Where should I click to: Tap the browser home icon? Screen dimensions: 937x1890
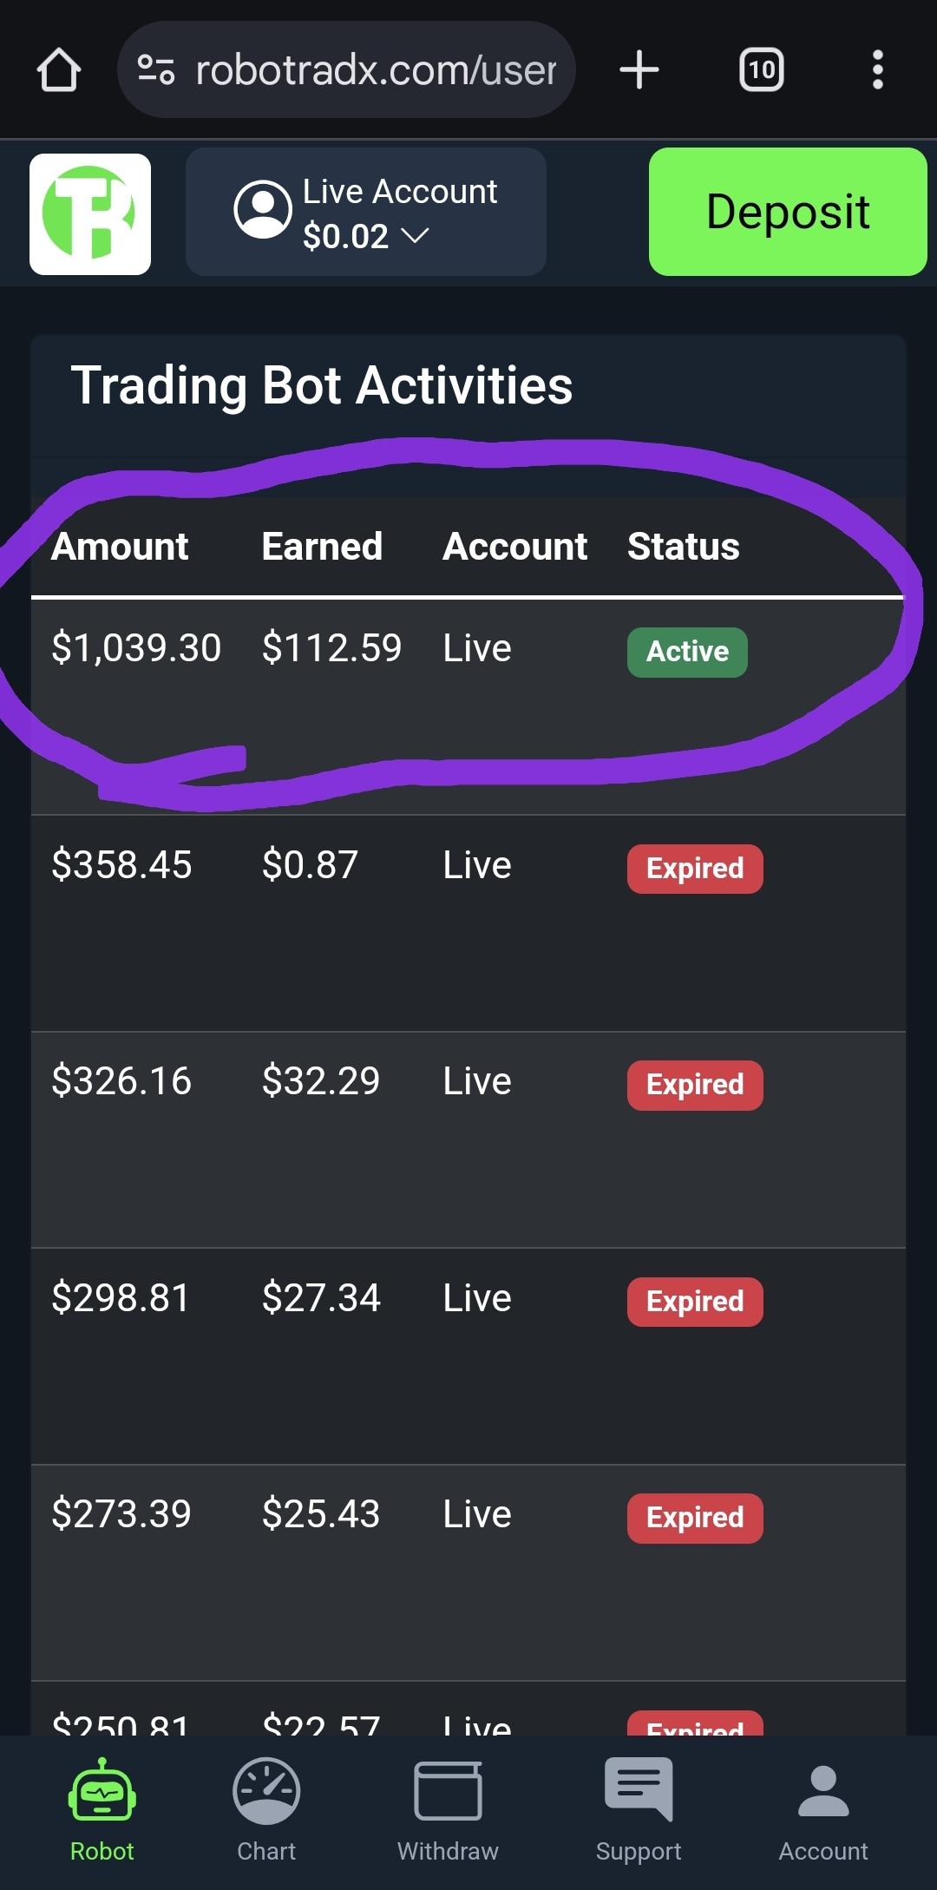[x=59, y=70]
